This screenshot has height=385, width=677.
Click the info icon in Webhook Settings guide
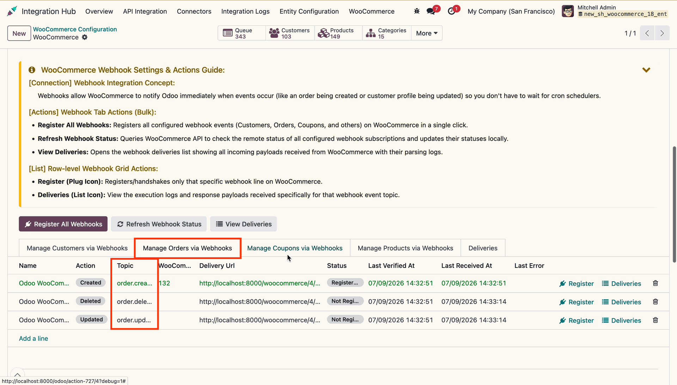32,70
